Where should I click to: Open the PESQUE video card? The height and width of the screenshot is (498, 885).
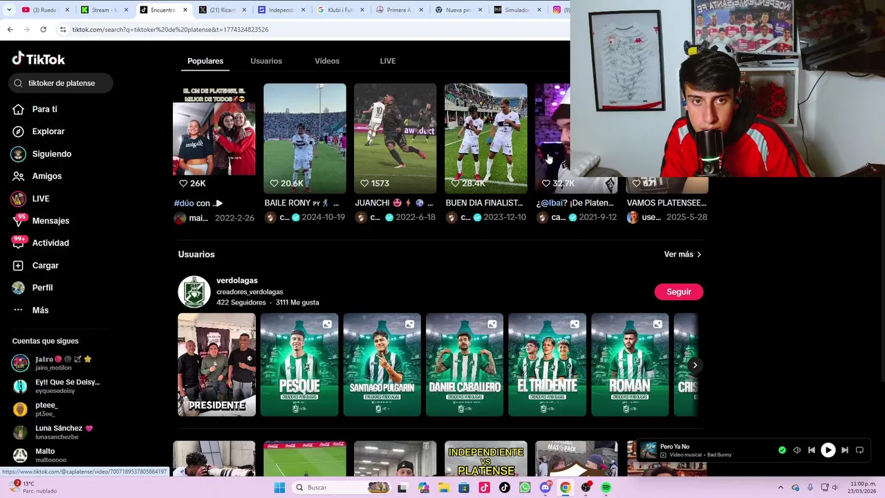pyautogui.click(x=299, y=365)
